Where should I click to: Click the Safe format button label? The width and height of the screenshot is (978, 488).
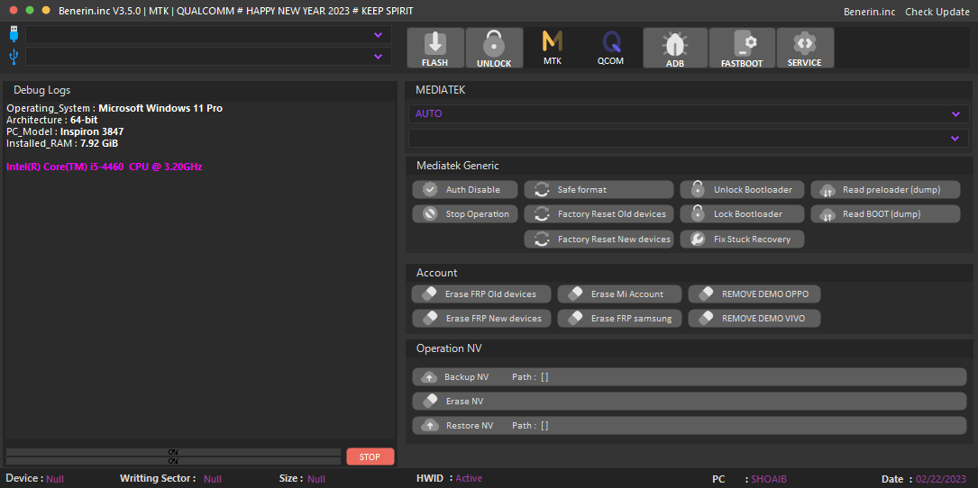[582, 189]
